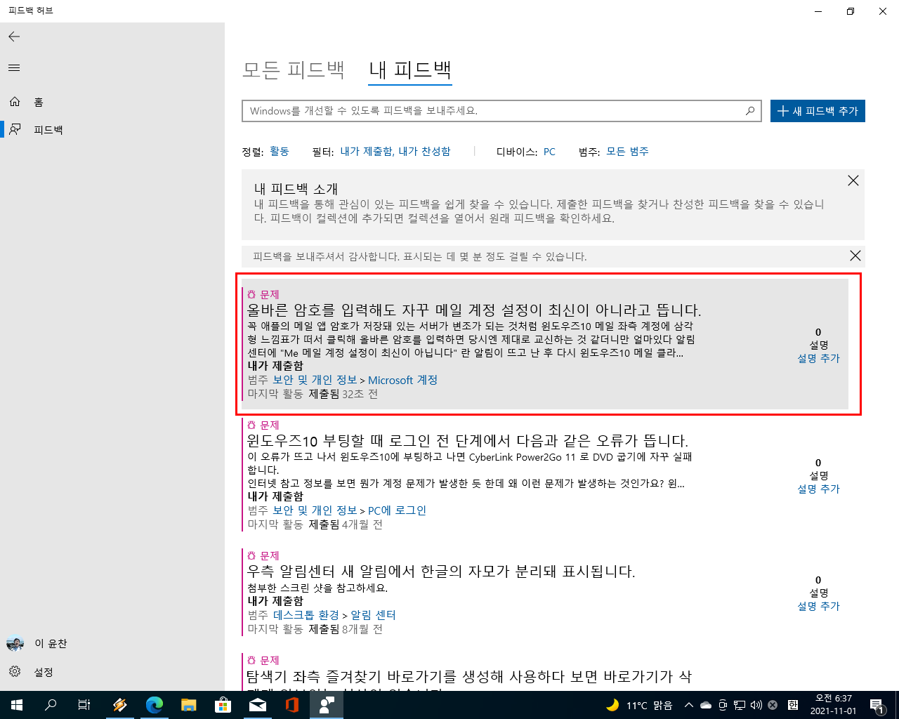Viewport: 899px width, 719px height.
Task: Open Mail app from taskbar
Action: tap(258, 705)
